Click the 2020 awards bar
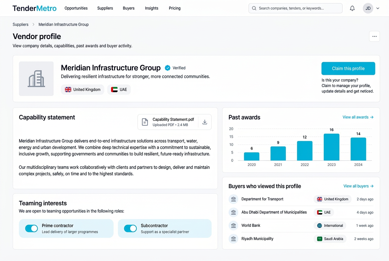Screen dimensions: 389x261 tap(252, 156)
